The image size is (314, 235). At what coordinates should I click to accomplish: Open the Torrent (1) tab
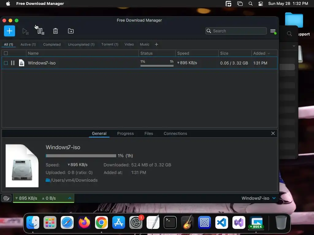pos(110,44)
